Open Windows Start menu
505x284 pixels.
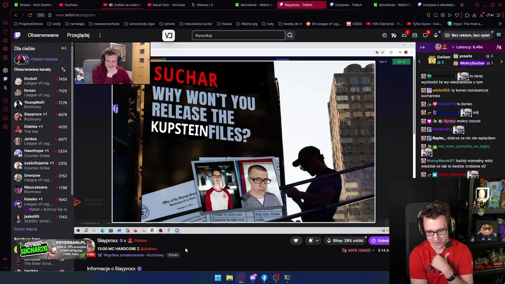click(218, 278)
